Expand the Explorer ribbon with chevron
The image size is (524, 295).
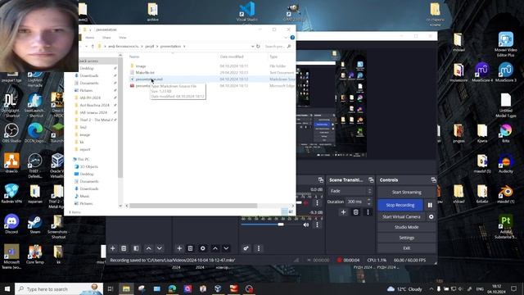[286, 38]
